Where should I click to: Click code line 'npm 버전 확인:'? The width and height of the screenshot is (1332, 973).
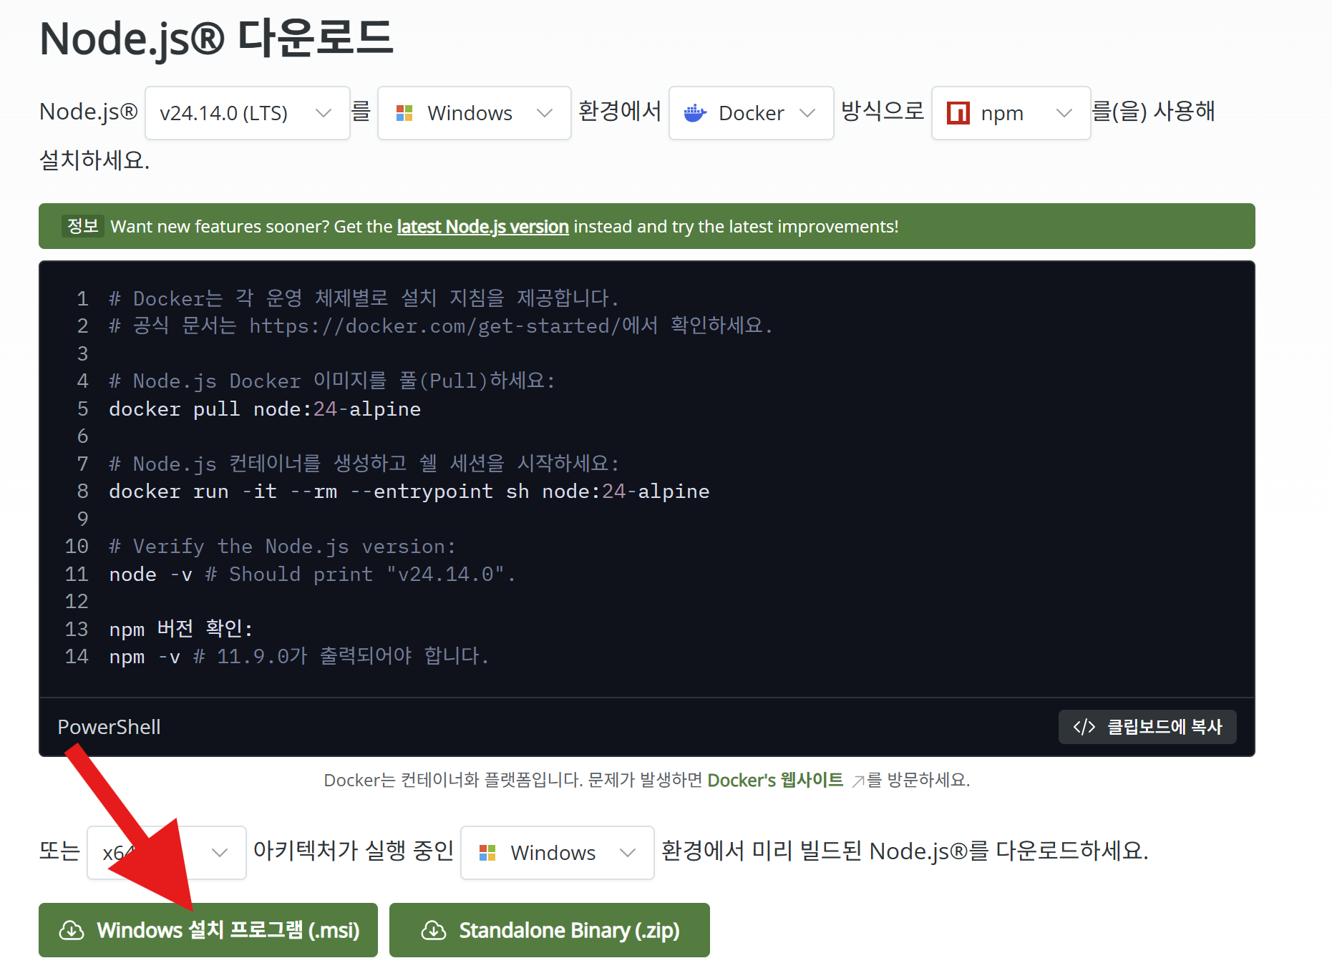181,629
